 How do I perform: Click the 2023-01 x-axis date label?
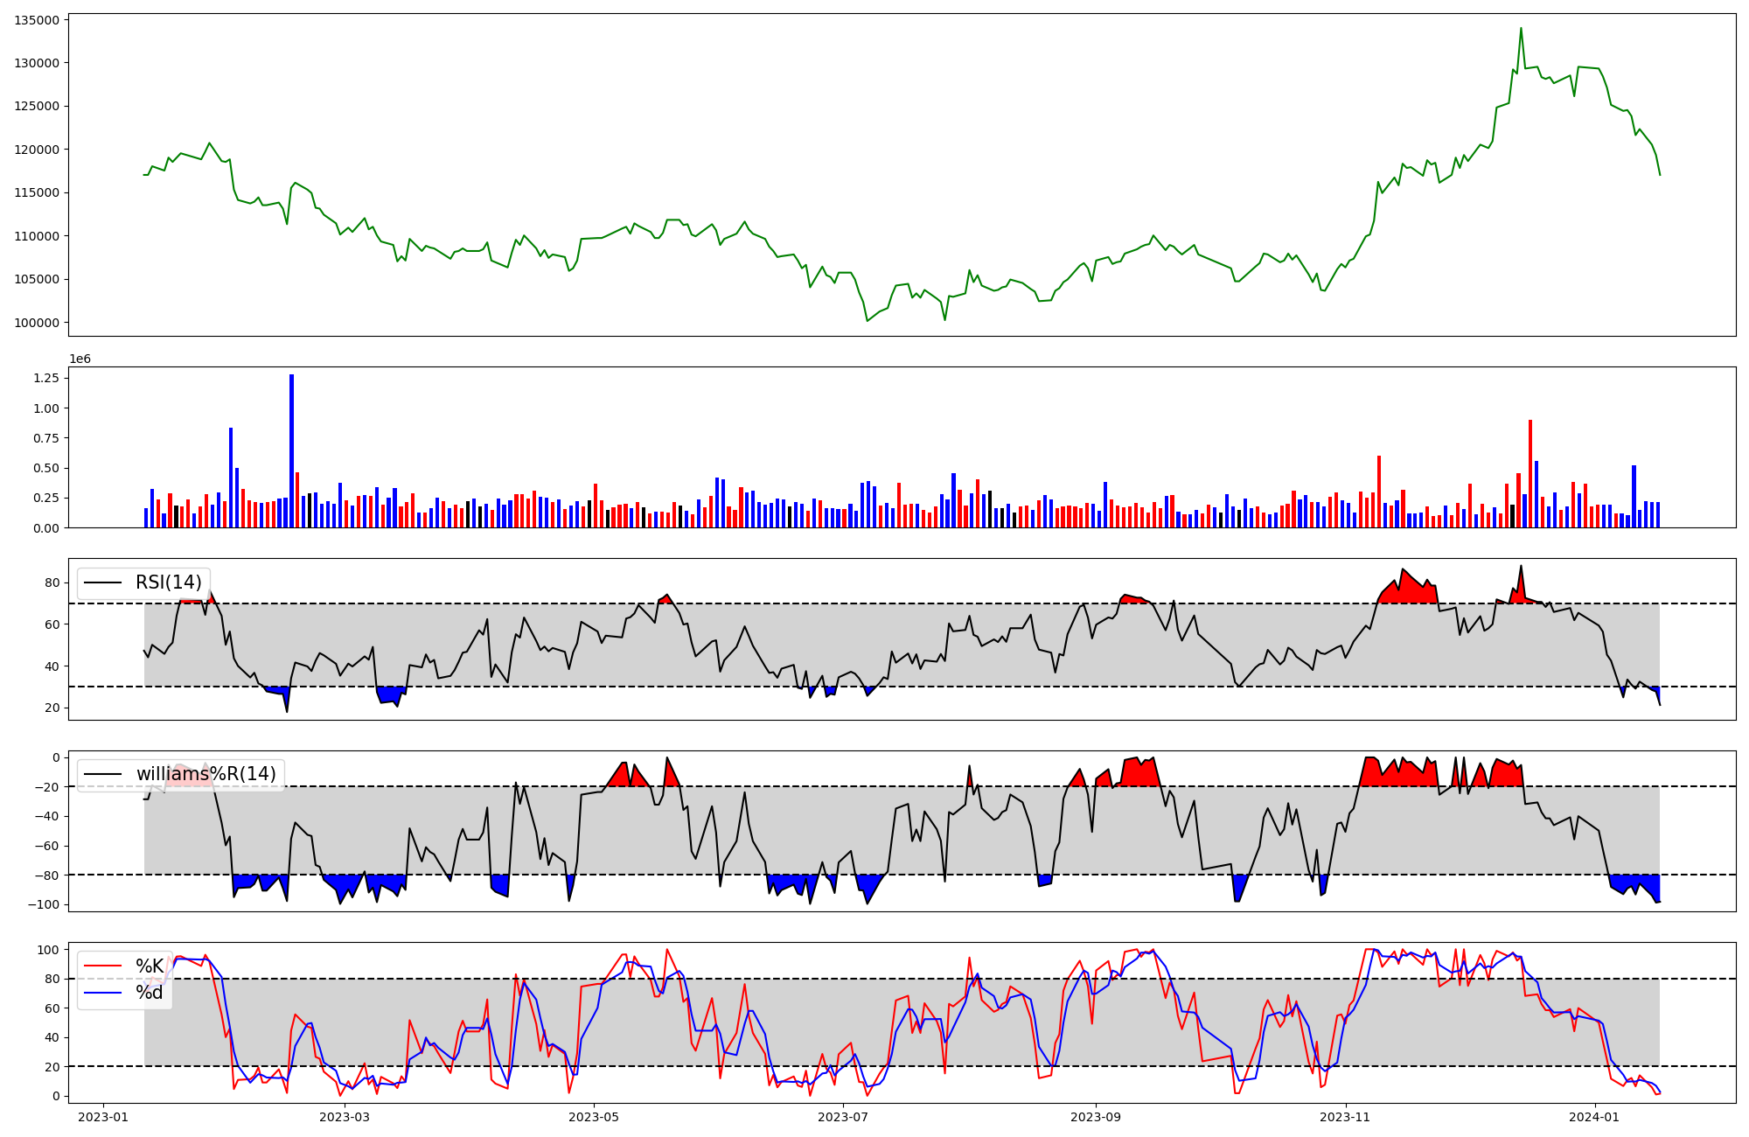coord(103,1117)
